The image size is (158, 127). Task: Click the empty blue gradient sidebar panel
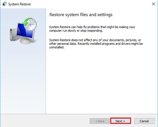23,80
